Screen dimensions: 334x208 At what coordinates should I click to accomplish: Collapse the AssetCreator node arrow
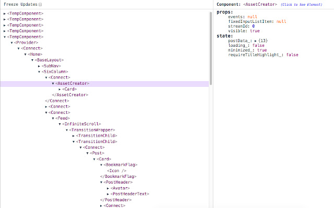53,83
